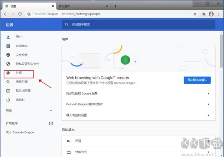This screenshot has height=157, width=224.
Task: Open Comodo Dragon 名称和图片 row
Action: (x=139, y=104)
